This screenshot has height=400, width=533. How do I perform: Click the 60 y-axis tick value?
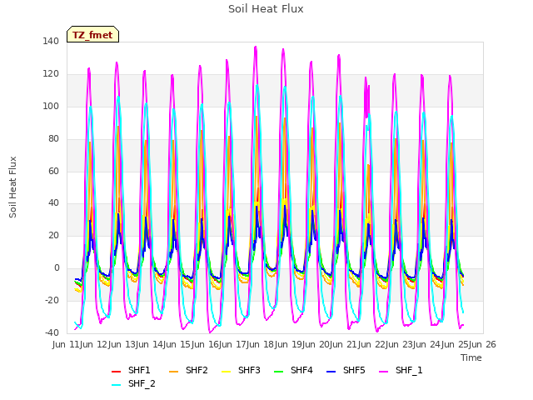coord(53,171)
